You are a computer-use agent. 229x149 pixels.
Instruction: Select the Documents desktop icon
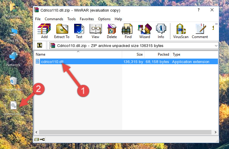tap(13, 10)
